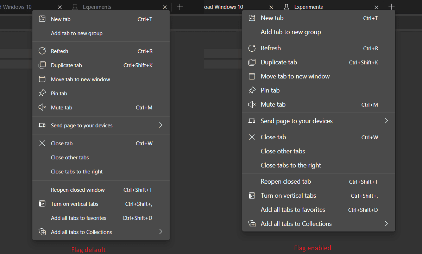Close the right window Experiments tab
Screen dimensions: 422x254
tap(377, 7)
